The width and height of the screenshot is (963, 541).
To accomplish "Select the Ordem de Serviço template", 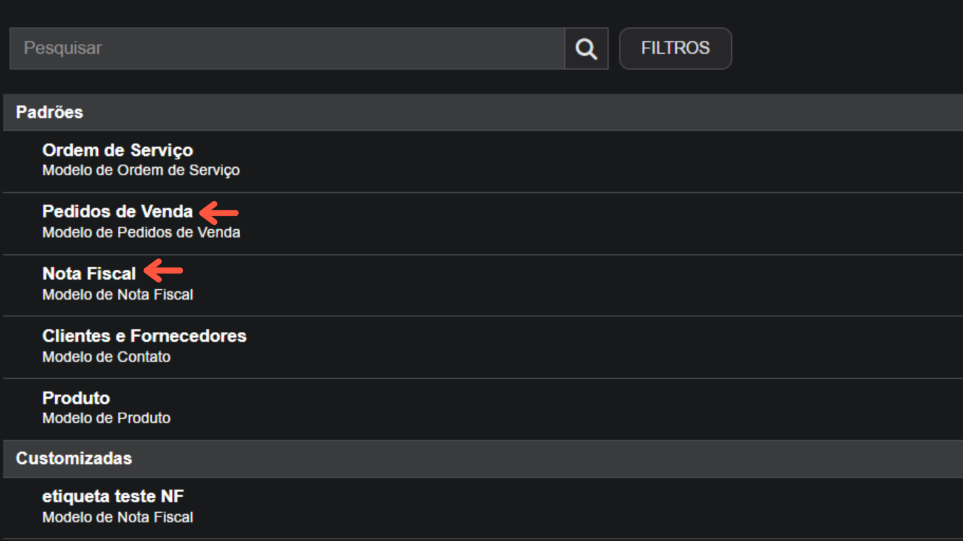I will click(117, 150).
